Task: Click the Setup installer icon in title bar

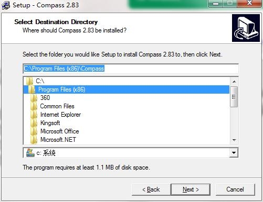Action: pyautogui.click(x=5, y=5)
